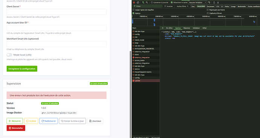This screenshot has height=138, width=260.
Task: Open network conditions wifi icon
Action: 209,3
